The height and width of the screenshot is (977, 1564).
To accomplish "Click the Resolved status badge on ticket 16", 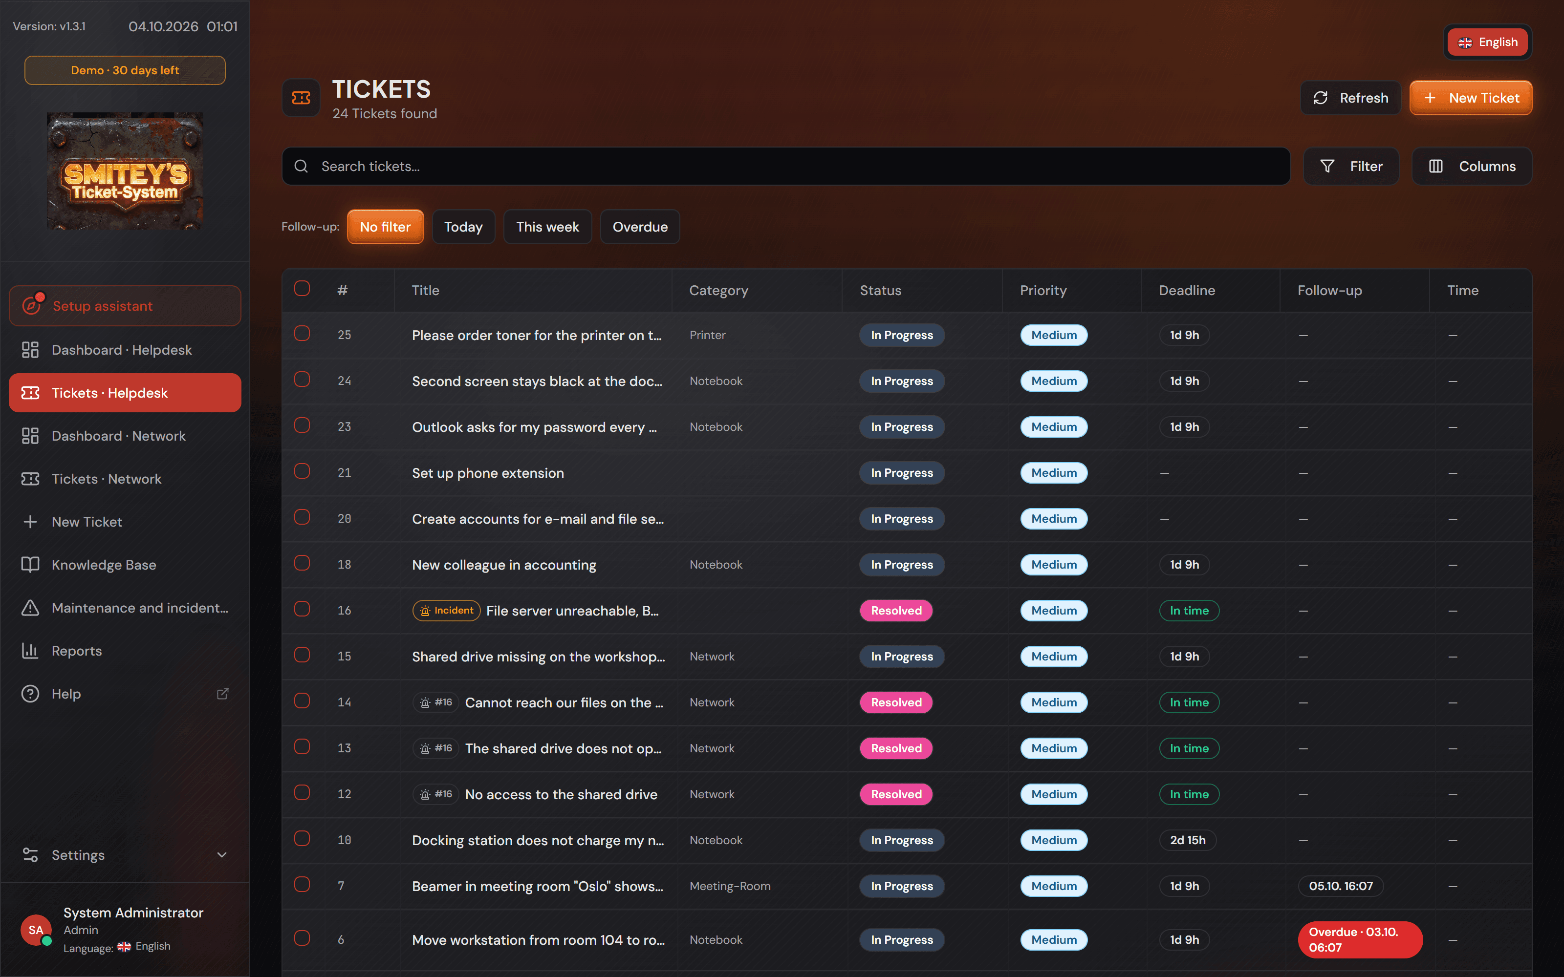I will [896, 611].
